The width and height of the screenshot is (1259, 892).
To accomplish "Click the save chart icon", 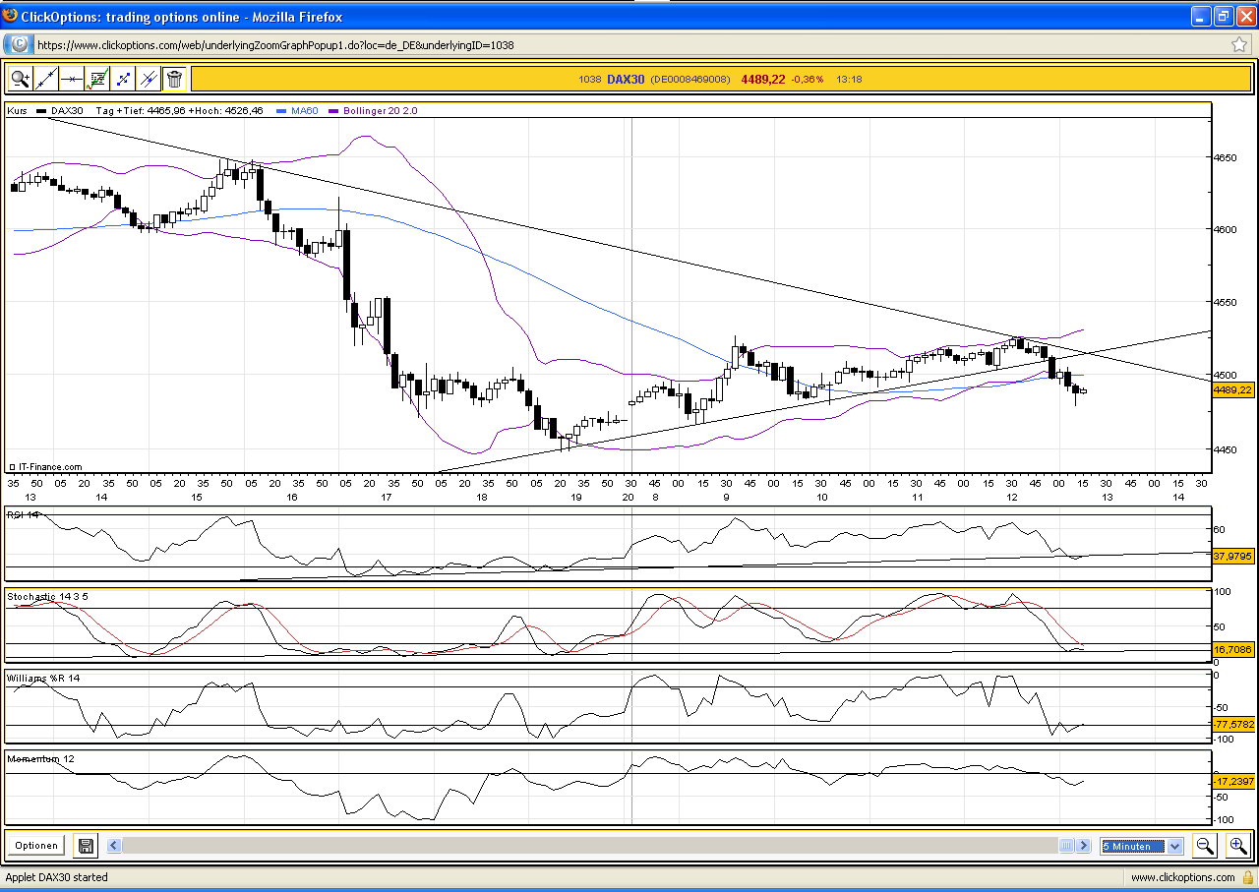I will tap(86, 845).
